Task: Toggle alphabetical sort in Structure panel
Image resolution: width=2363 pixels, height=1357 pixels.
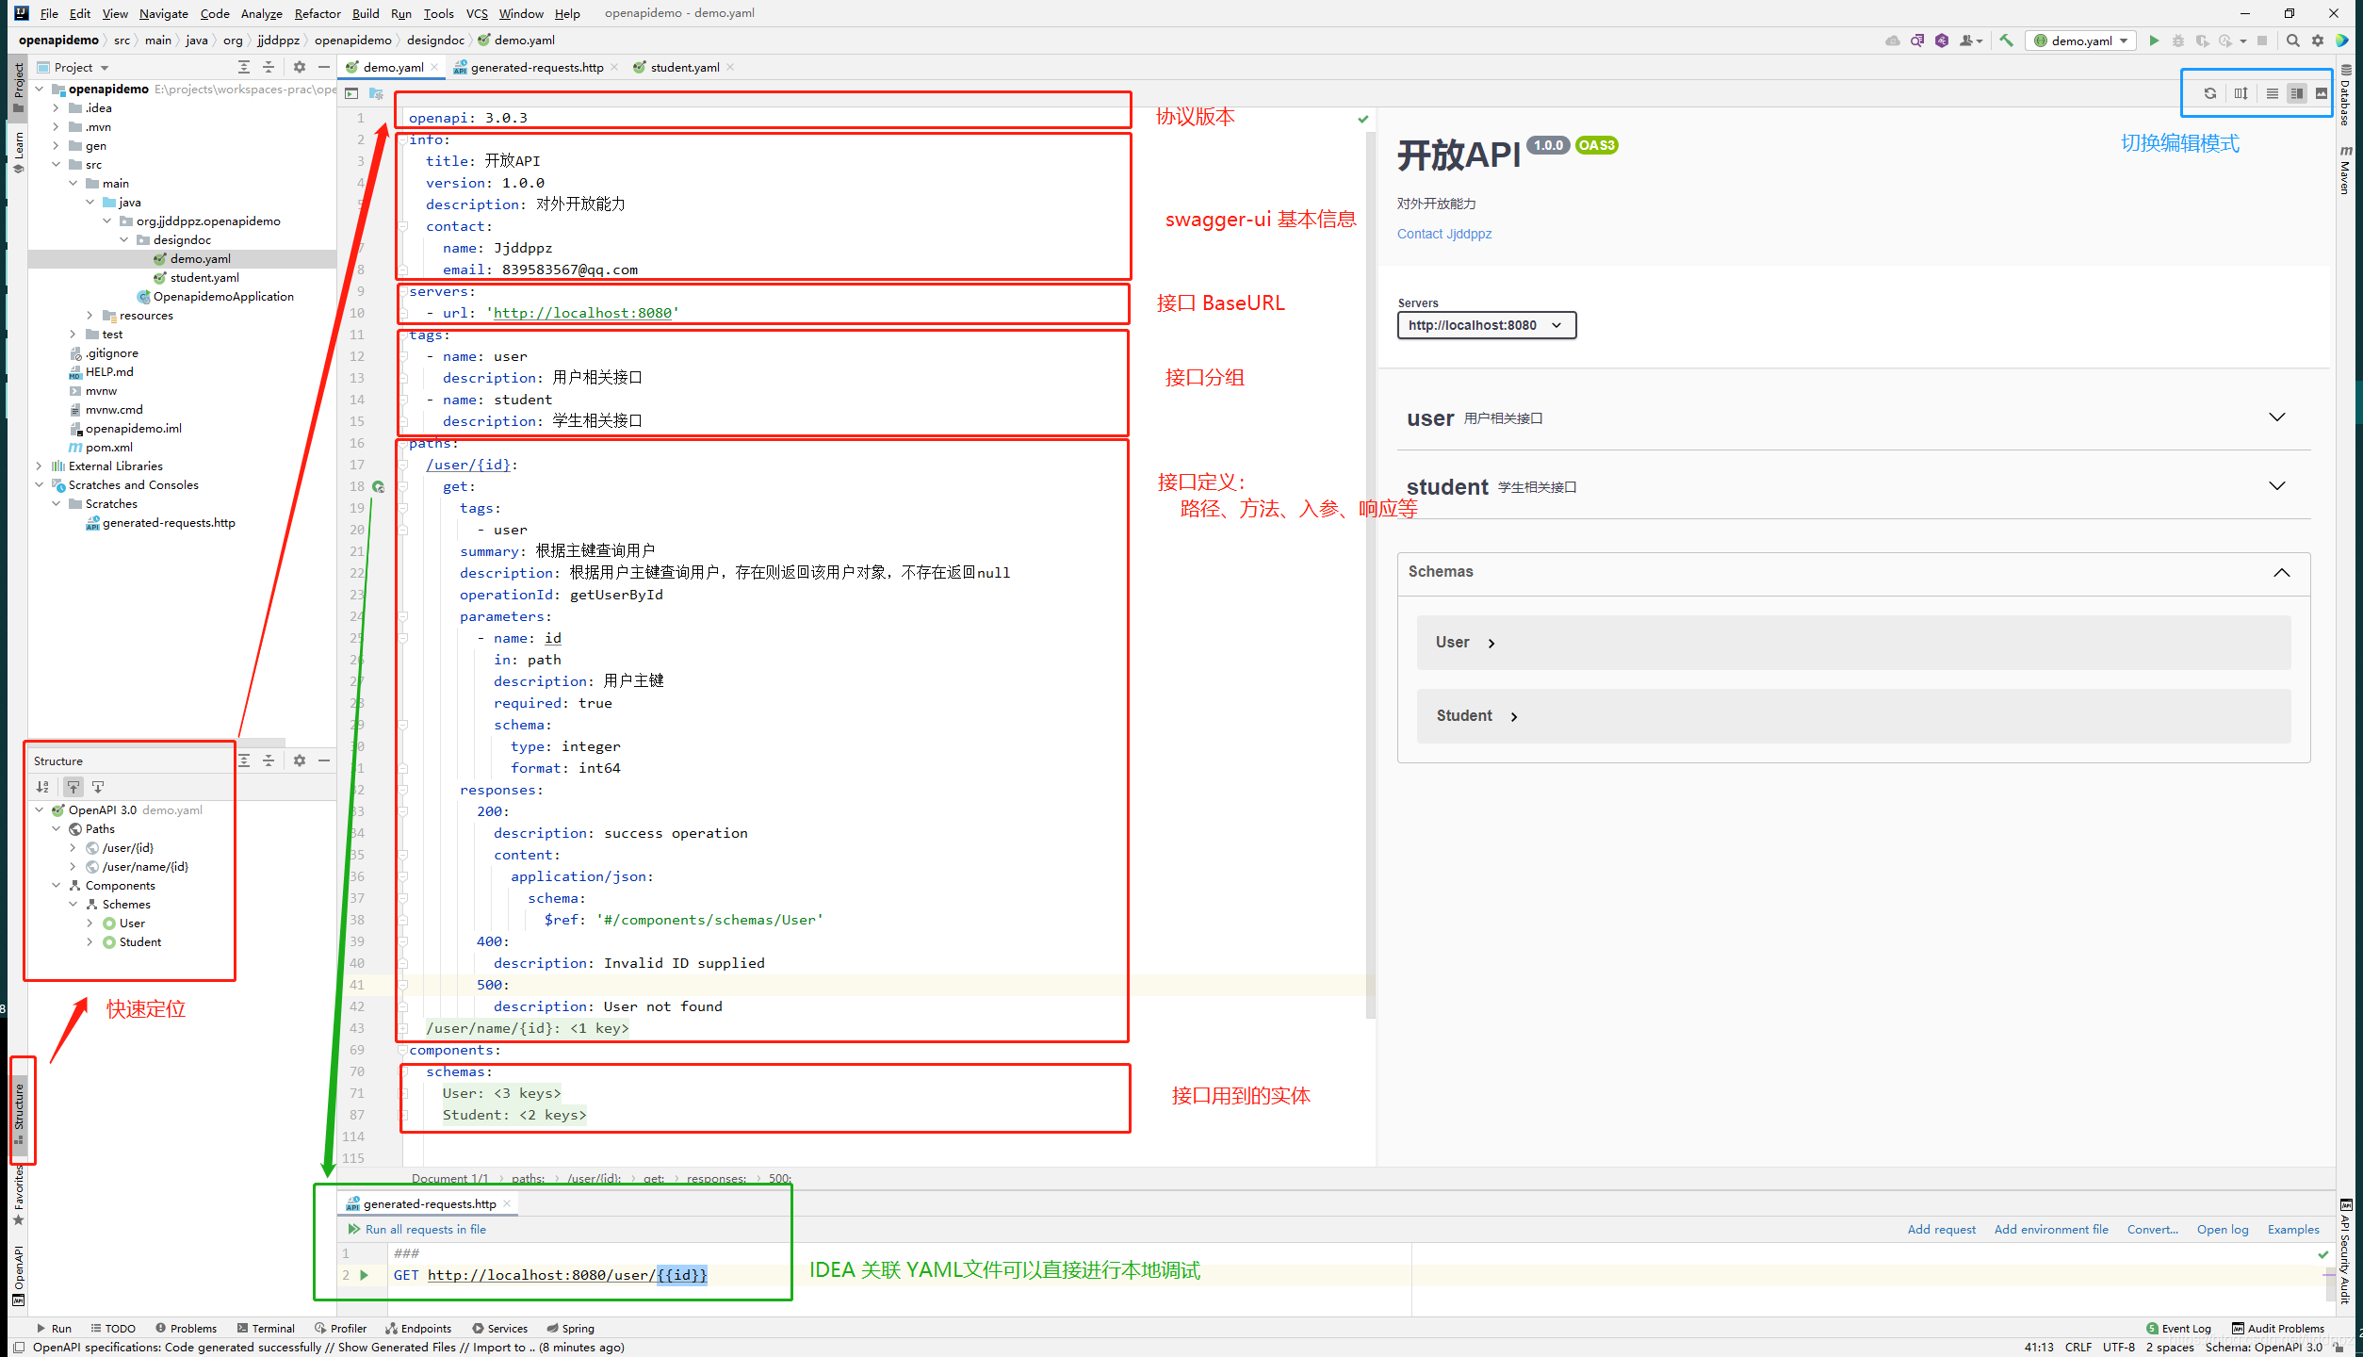Action: pos(42,787)
